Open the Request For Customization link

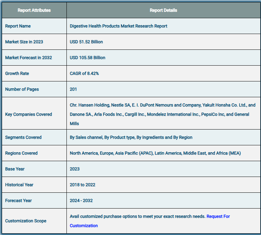pos(218,216)
